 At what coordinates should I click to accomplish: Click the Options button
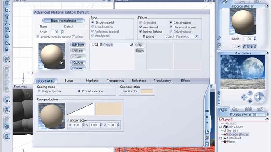click(78, 62)
